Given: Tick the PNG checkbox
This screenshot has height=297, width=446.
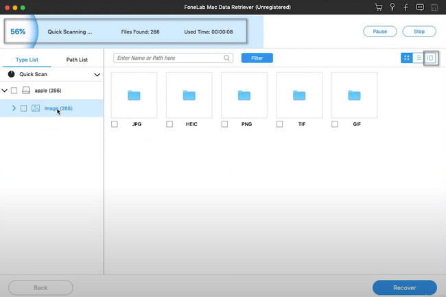Looking at the screenshot, I should [x=224, y=124].
